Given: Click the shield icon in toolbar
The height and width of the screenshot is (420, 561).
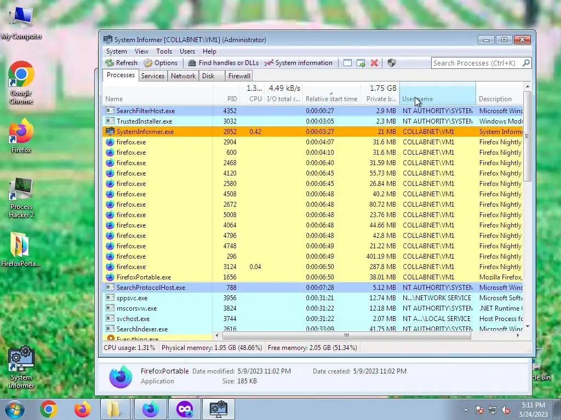Looking at the screenshot, I should pos(392,63).
